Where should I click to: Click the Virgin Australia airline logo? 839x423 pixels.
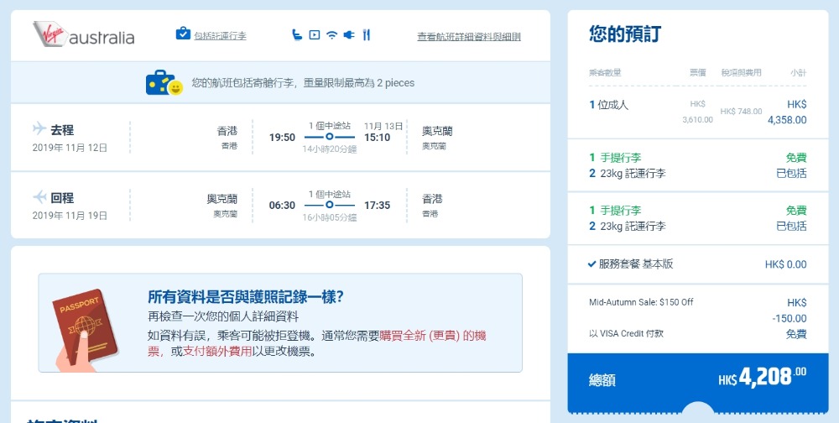pos(83,35)
